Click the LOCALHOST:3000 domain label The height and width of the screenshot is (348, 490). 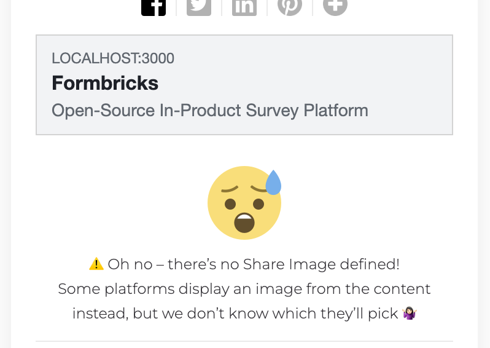tap(113, 58)
